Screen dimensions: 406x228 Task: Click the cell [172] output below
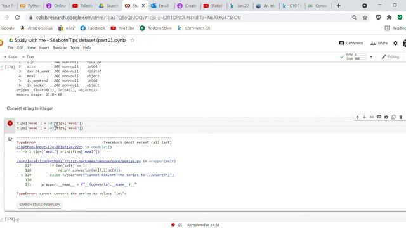click(18, 219)
